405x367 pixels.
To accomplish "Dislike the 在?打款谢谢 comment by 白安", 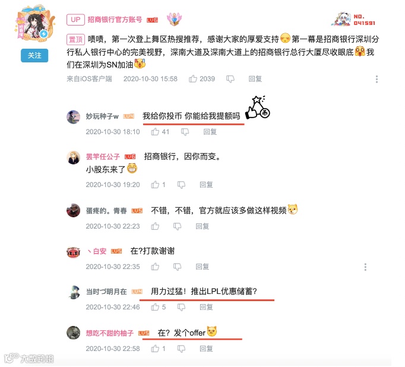I will pyautogui.click(x=177, y=267).
